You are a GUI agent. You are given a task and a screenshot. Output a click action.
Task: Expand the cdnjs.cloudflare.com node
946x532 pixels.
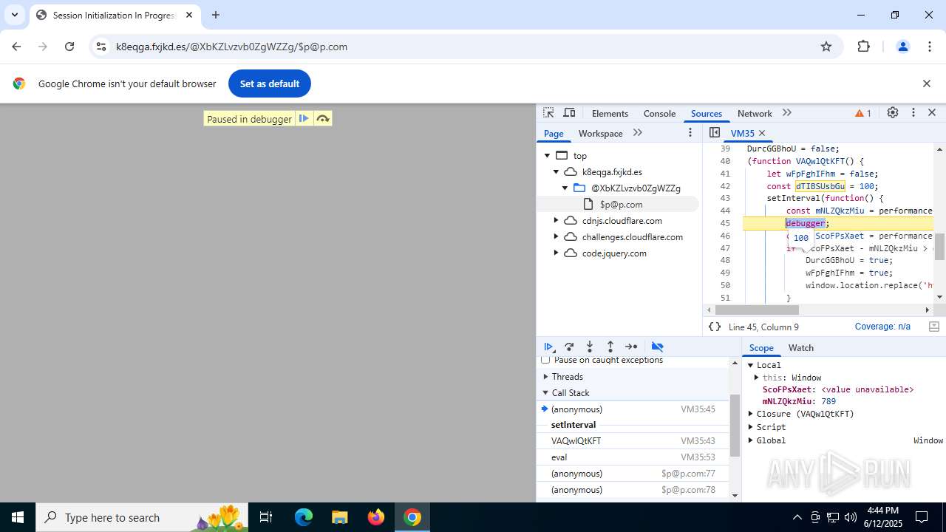(557, 221)
